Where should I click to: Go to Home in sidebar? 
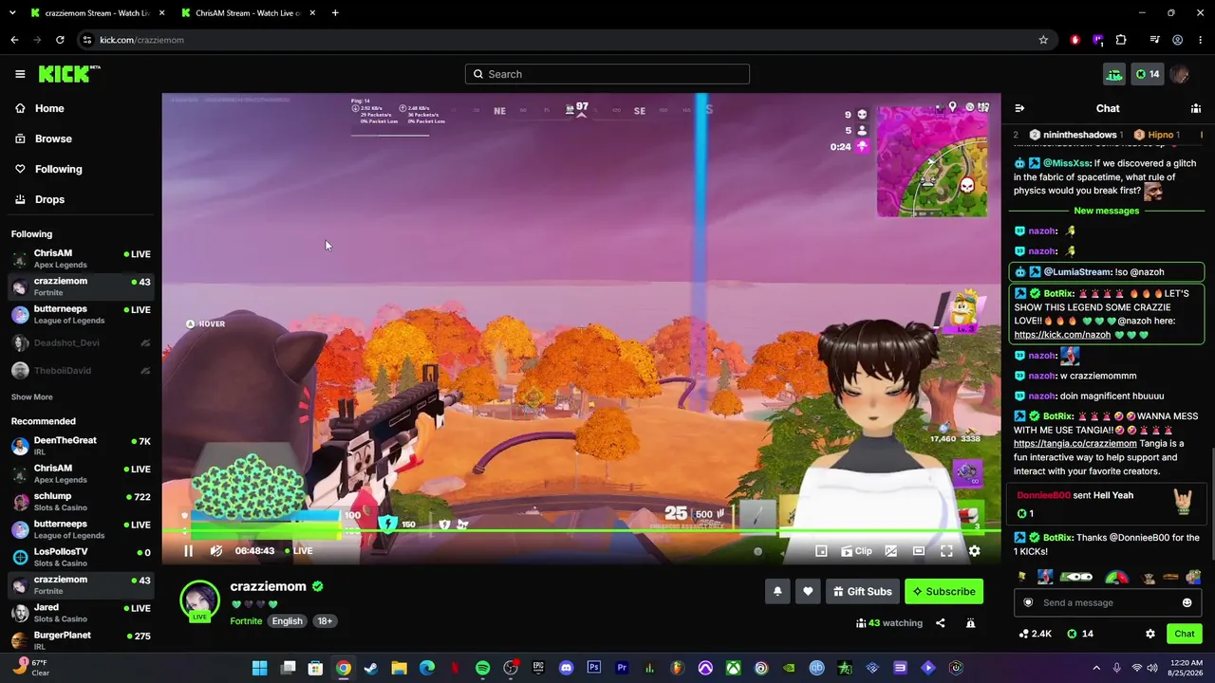tap(81, 108)
